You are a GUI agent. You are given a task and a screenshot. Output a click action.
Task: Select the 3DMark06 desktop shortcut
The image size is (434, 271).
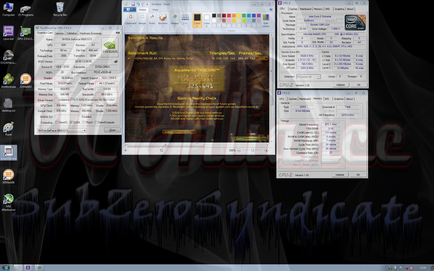tap(8, 176)
